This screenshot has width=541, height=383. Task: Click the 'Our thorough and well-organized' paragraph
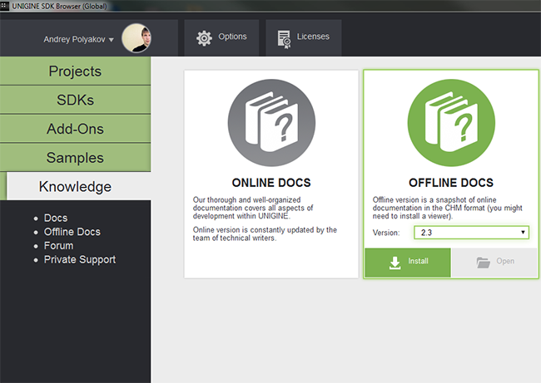(253, 208)
